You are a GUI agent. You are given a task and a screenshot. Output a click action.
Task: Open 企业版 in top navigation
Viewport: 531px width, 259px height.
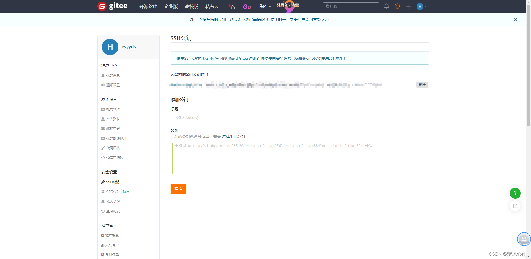[171, 6]
